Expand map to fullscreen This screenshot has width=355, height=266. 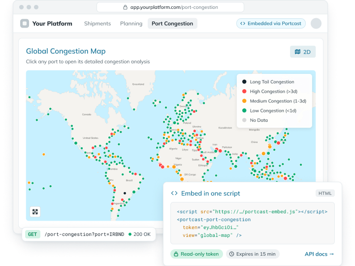click(35, 212)
